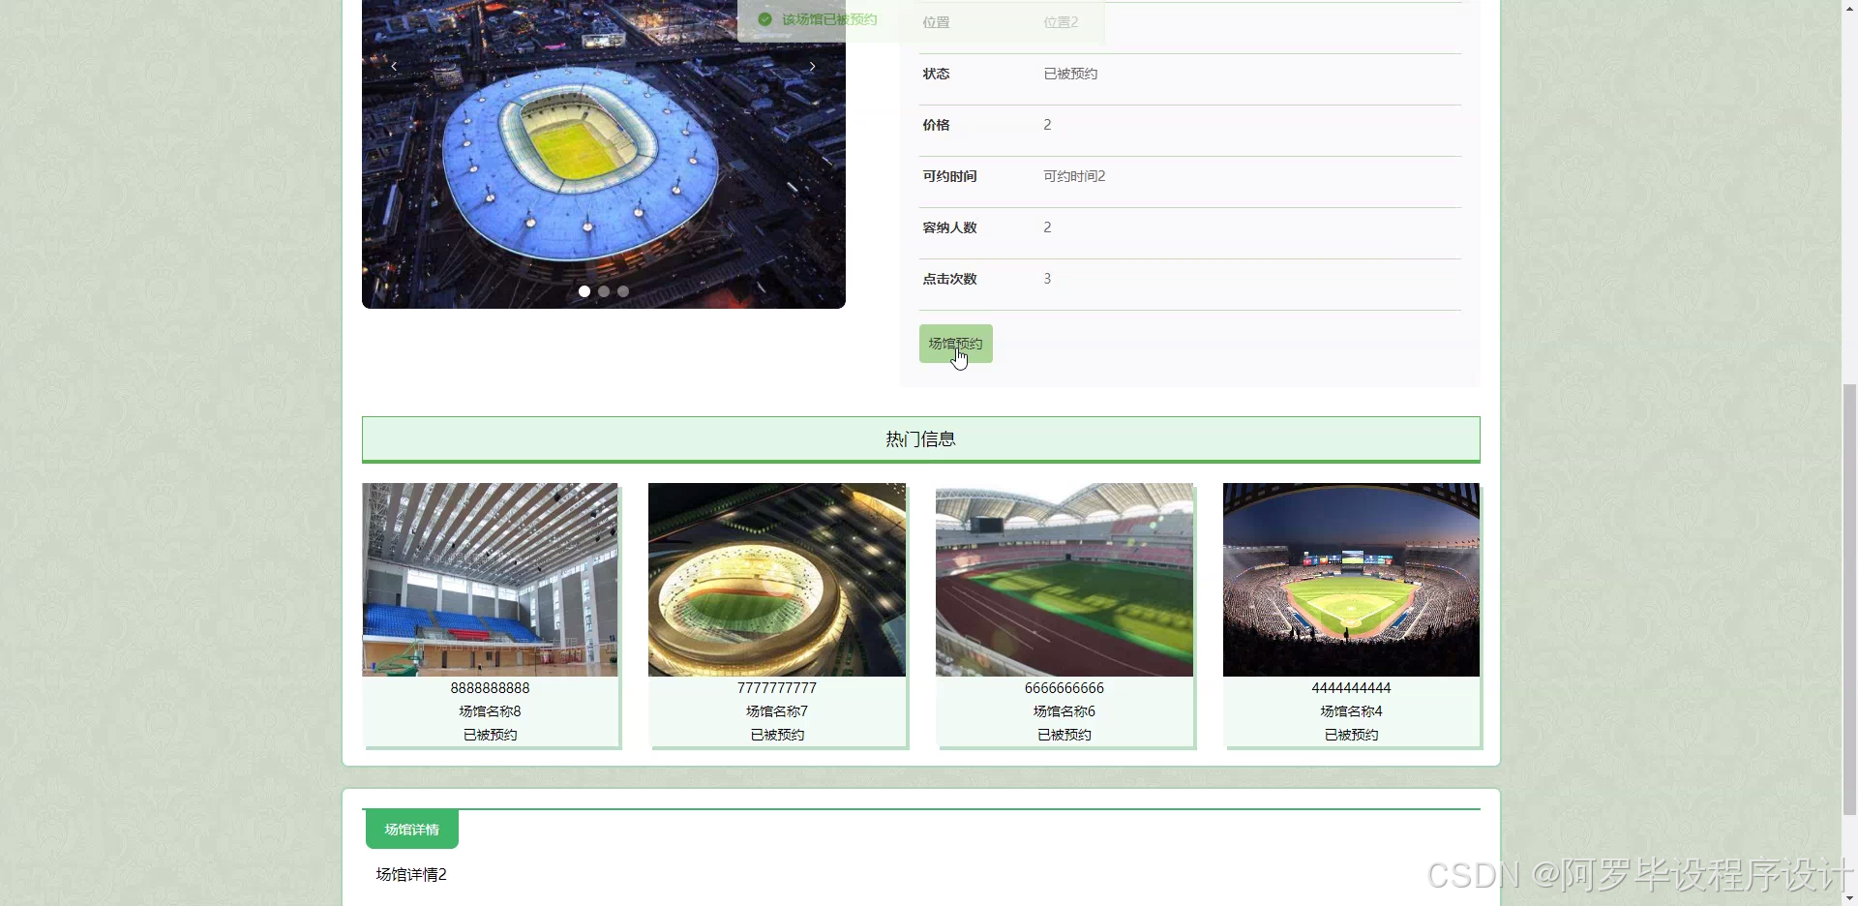The image size is (1858, 906).
Task: Click the 场馆详情2 description text
Action: tap(411, 874)
